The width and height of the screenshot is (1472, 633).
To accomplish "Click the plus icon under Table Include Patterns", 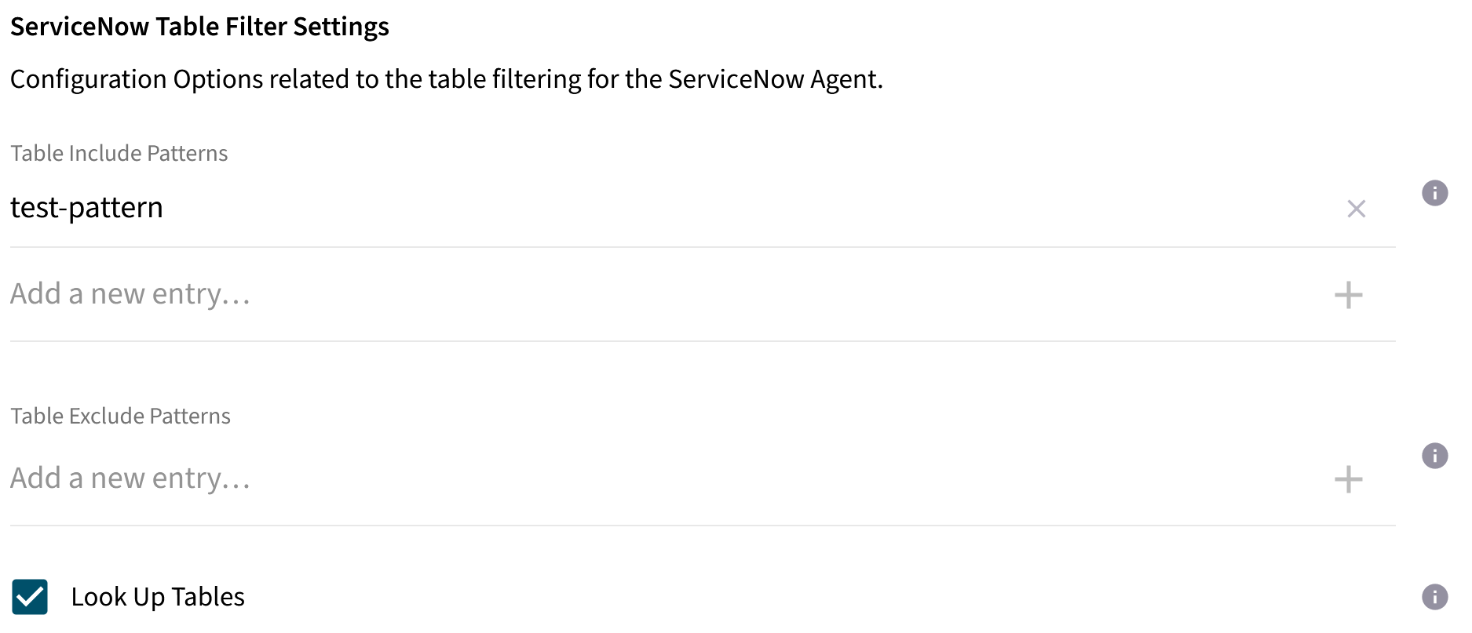I will click(x=1348, y=295).
